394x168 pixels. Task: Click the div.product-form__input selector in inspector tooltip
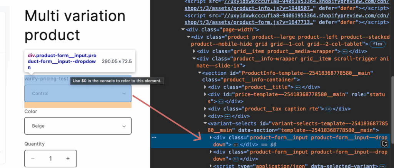pyautogui.click(x=62, y=61)
